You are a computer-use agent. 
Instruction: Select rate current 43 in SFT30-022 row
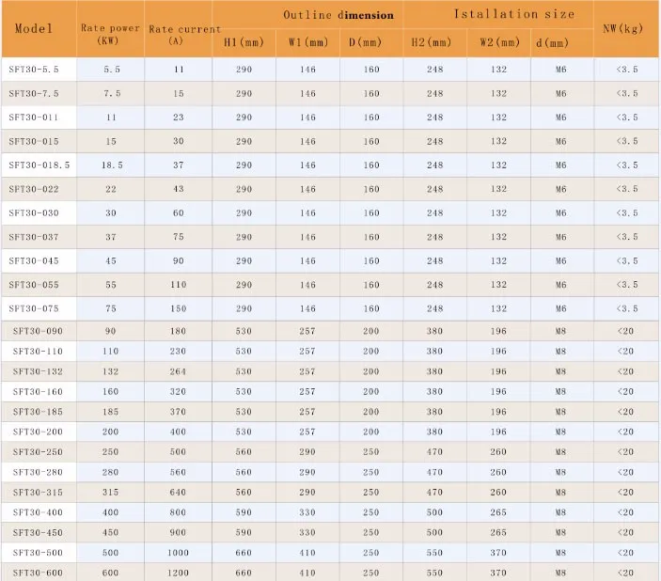click(x=179, y=189)
